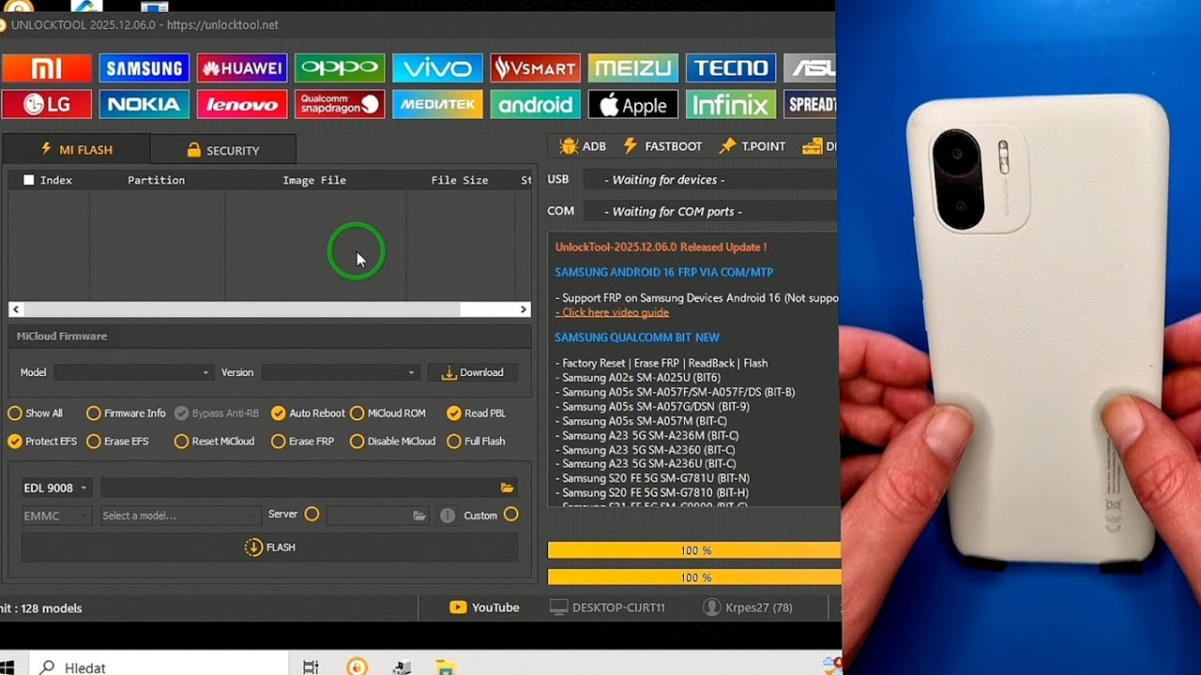Open the Infinix brand tile
Image resolution: width=1201 pixels, height=675 pixels.
[730, 104]
